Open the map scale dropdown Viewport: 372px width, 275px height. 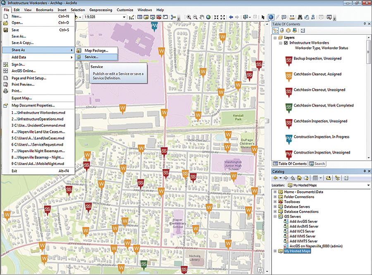click(x=124, y=17)
